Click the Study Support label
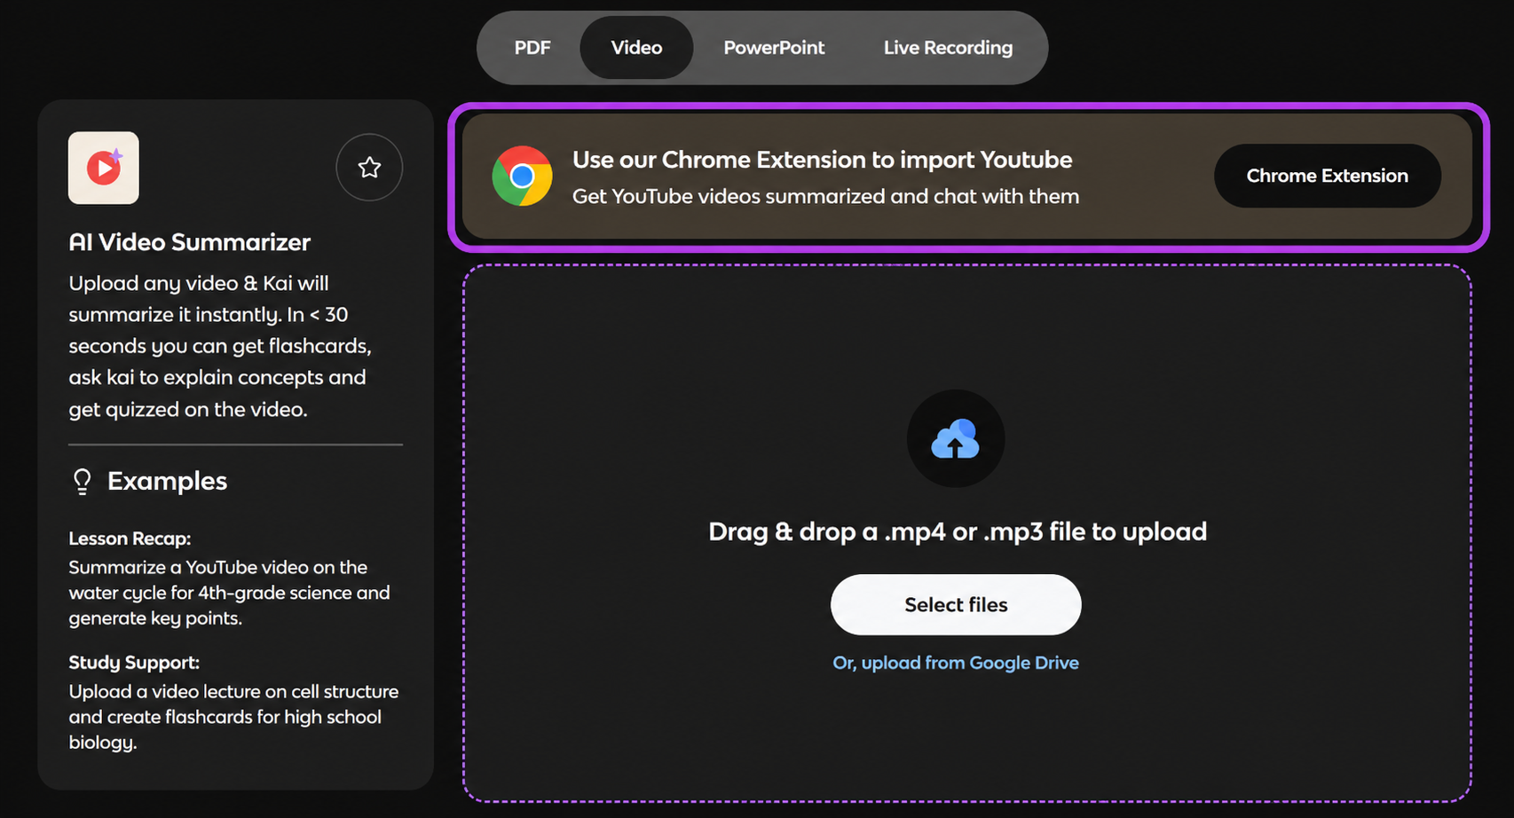Screen dimensions: 1514x818 click(x=134, y=663)
